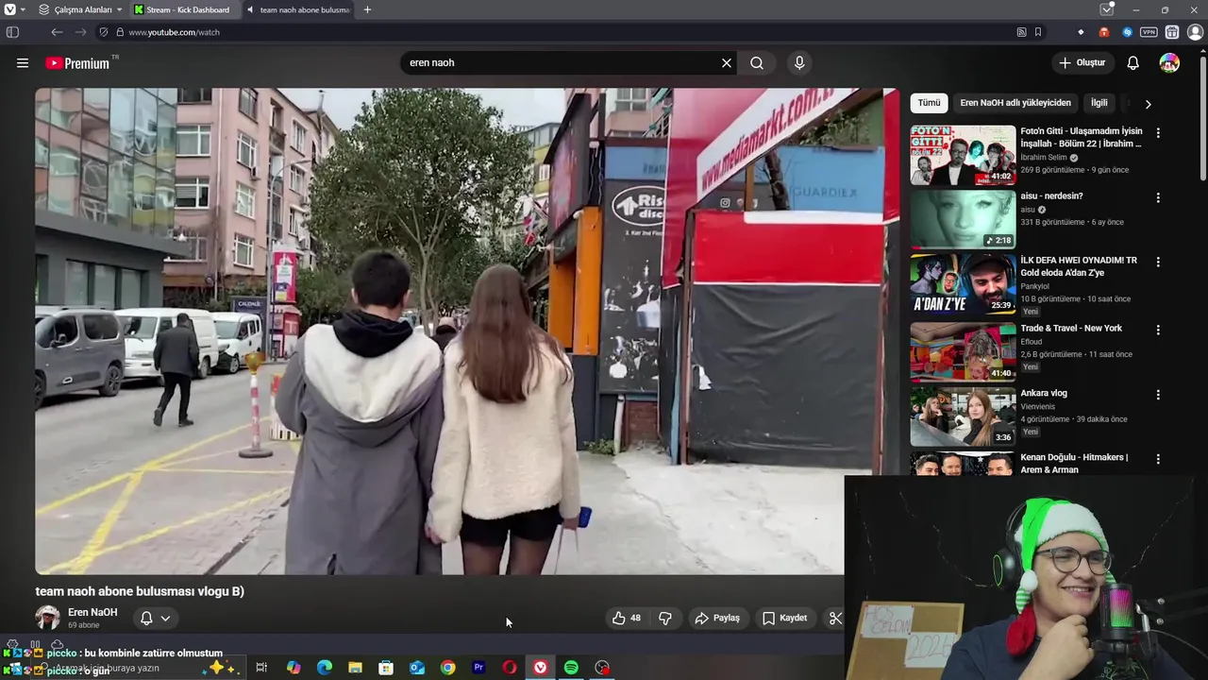
Task: Launch Adobe Premiere Pro from taskbar
Action: (x=478, y=668)
